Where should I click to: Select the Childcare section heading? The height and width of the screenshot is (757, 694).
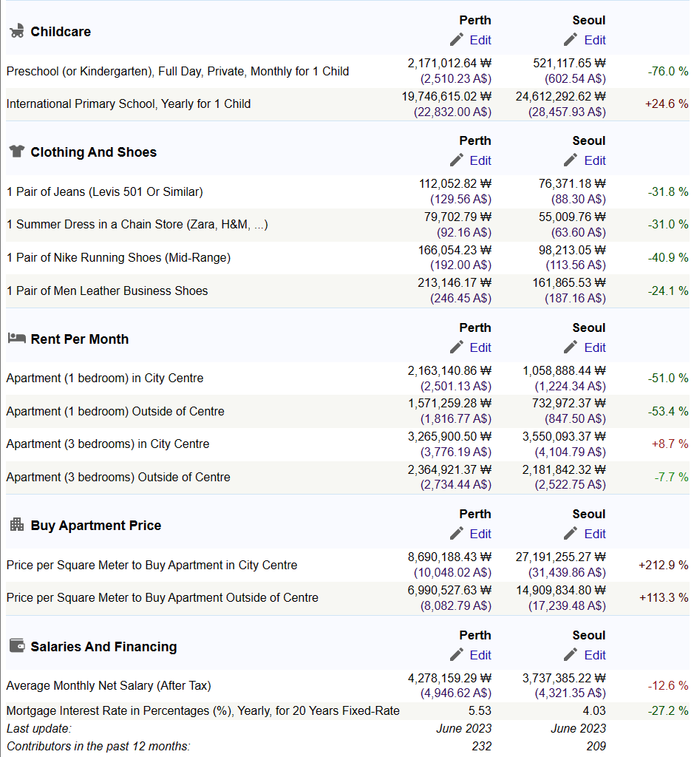tap(61, 31)
